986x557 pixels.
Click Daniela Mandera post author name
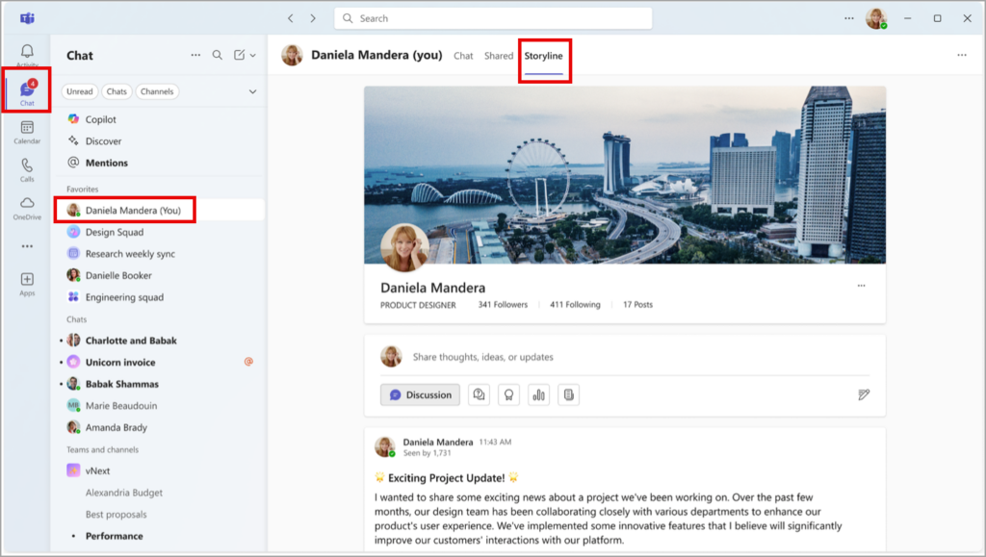click(x=438, y=443)
